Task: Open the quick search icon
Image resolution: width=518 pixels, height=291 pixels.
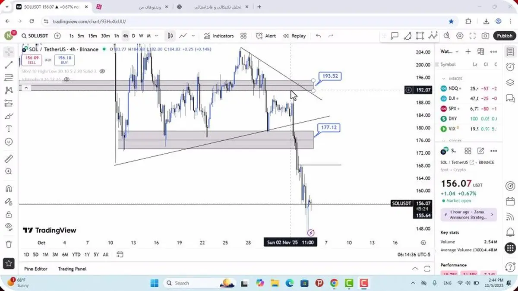Action: [x=447, y=36]
